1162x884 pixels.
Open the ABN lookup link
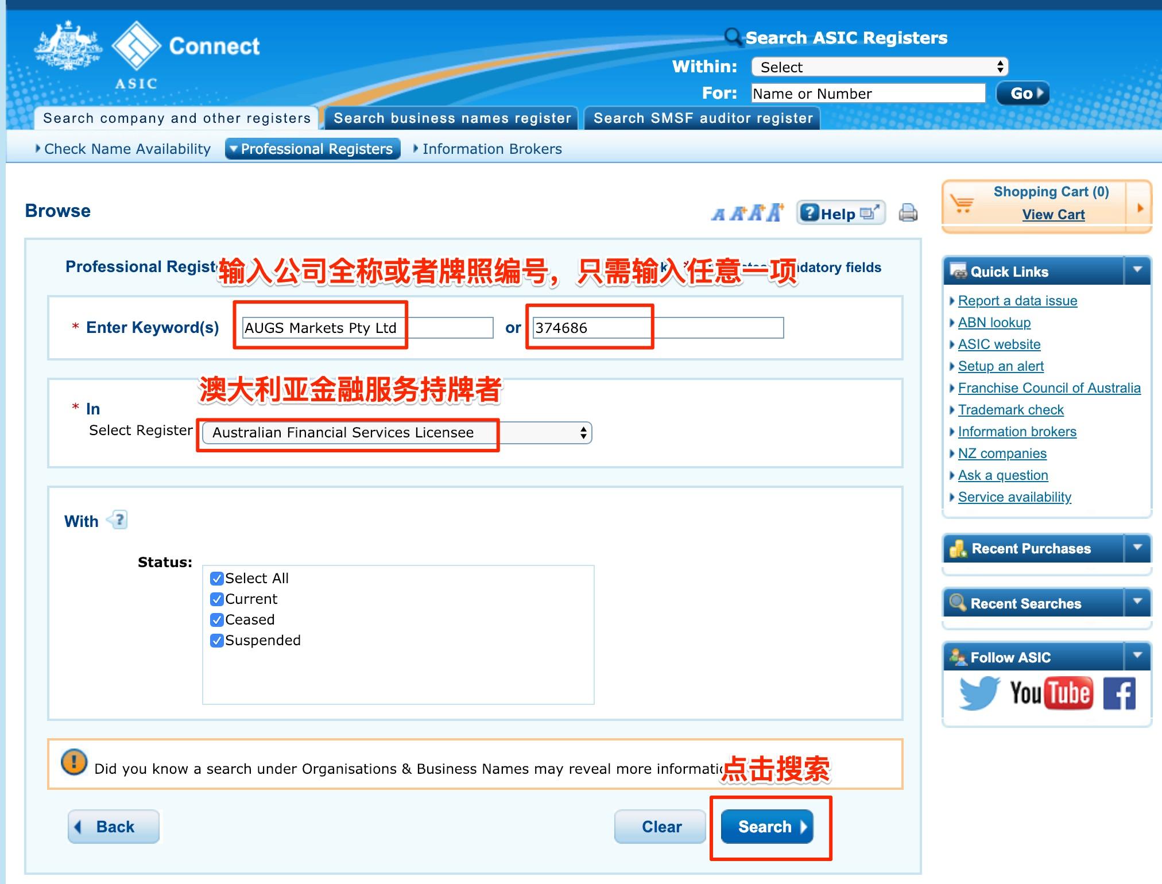994,323
